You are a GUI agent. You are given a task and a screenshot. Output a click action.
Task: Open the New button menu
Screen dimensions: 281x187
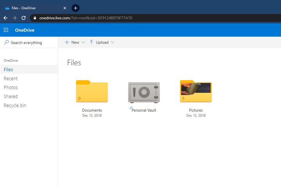tap(75, 42)
